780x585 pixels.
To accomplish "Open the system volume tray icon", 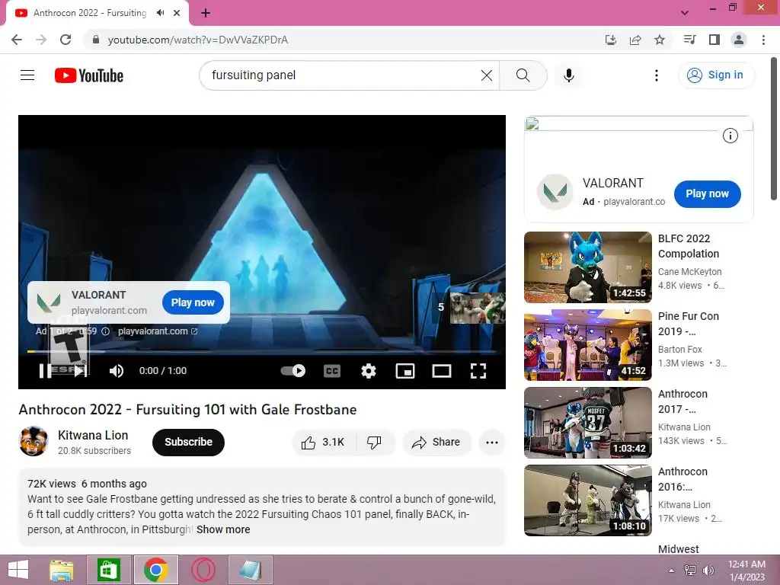I will [708, 570].
